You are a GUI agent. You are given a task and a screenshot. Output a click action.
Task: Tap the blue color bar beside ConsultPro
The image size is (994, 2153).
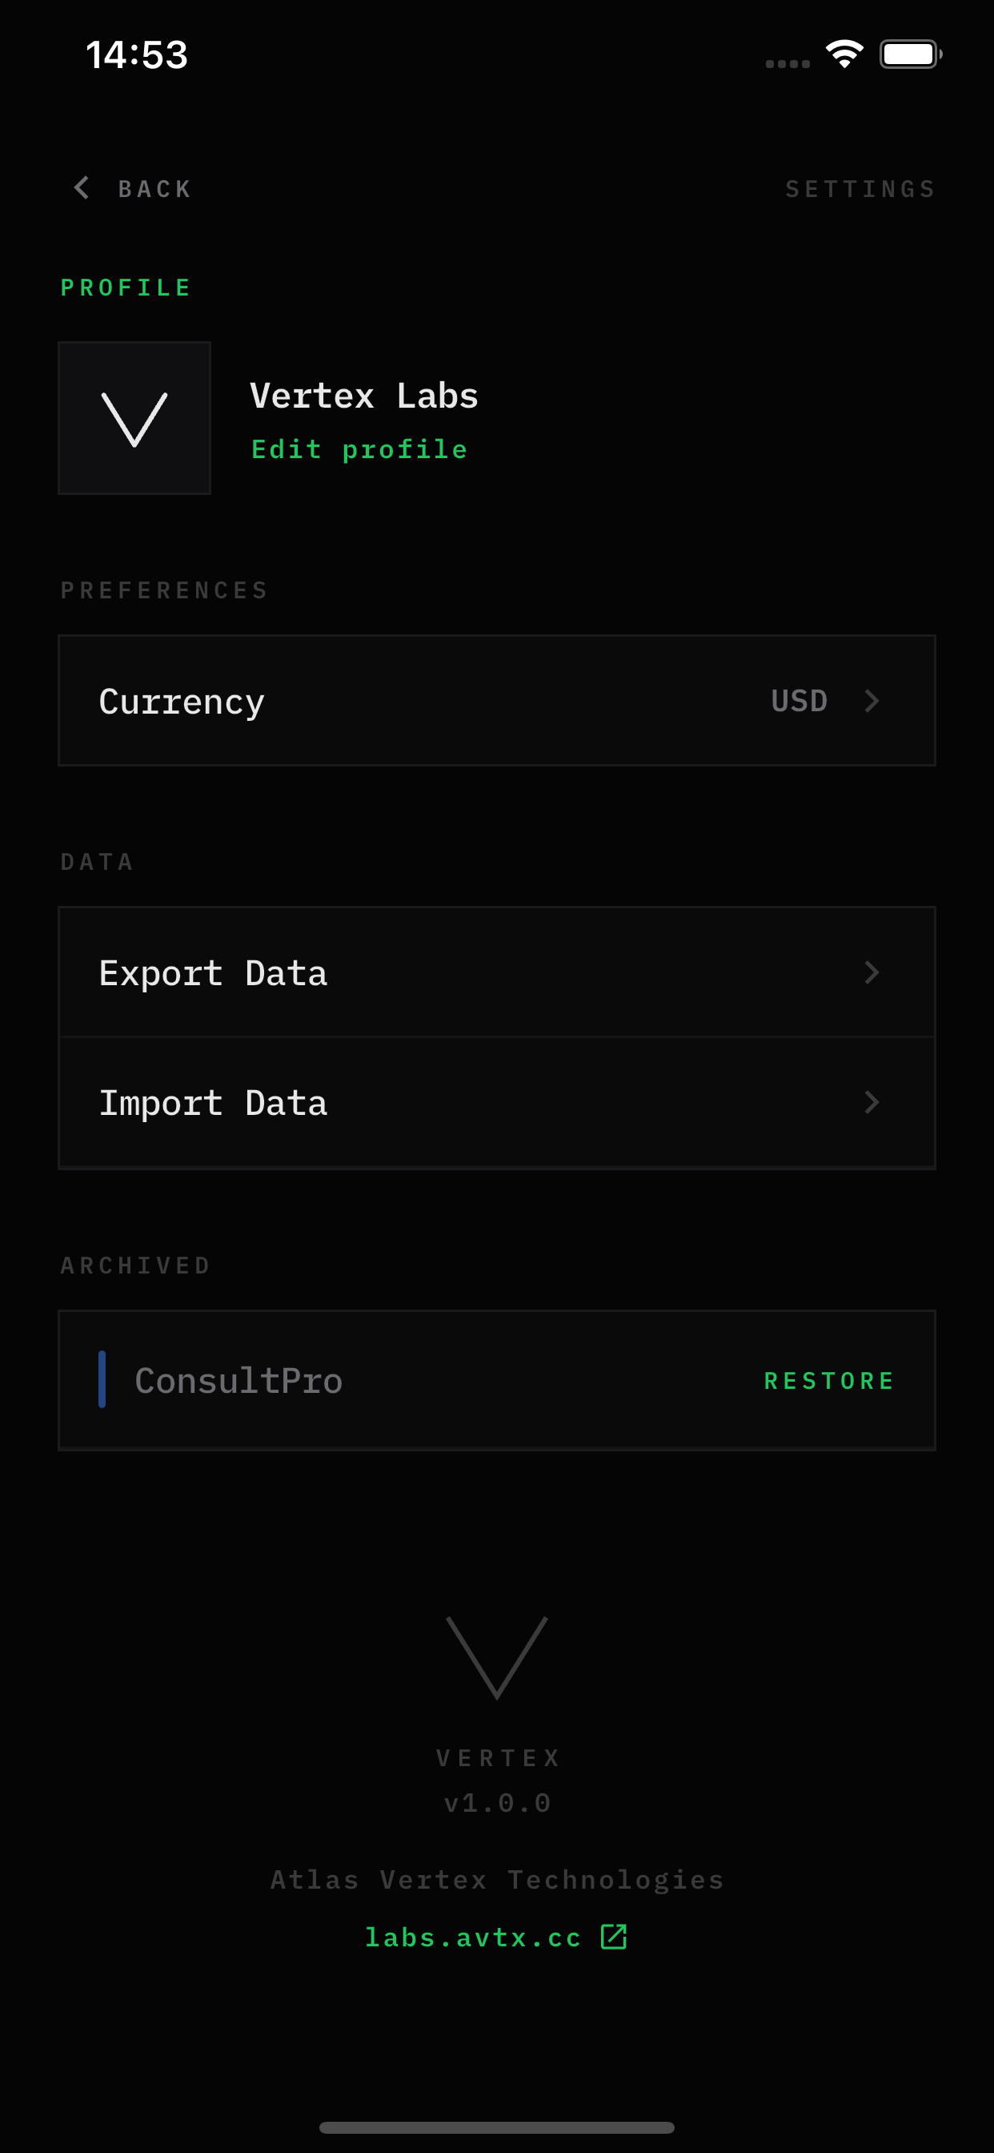pos(102,1379)
